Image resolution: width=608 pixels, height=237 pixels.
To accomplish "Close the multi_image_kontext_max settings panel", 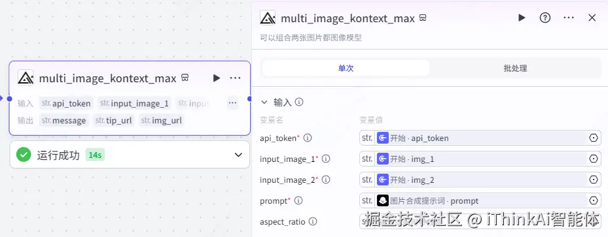I will pos(592,18).
